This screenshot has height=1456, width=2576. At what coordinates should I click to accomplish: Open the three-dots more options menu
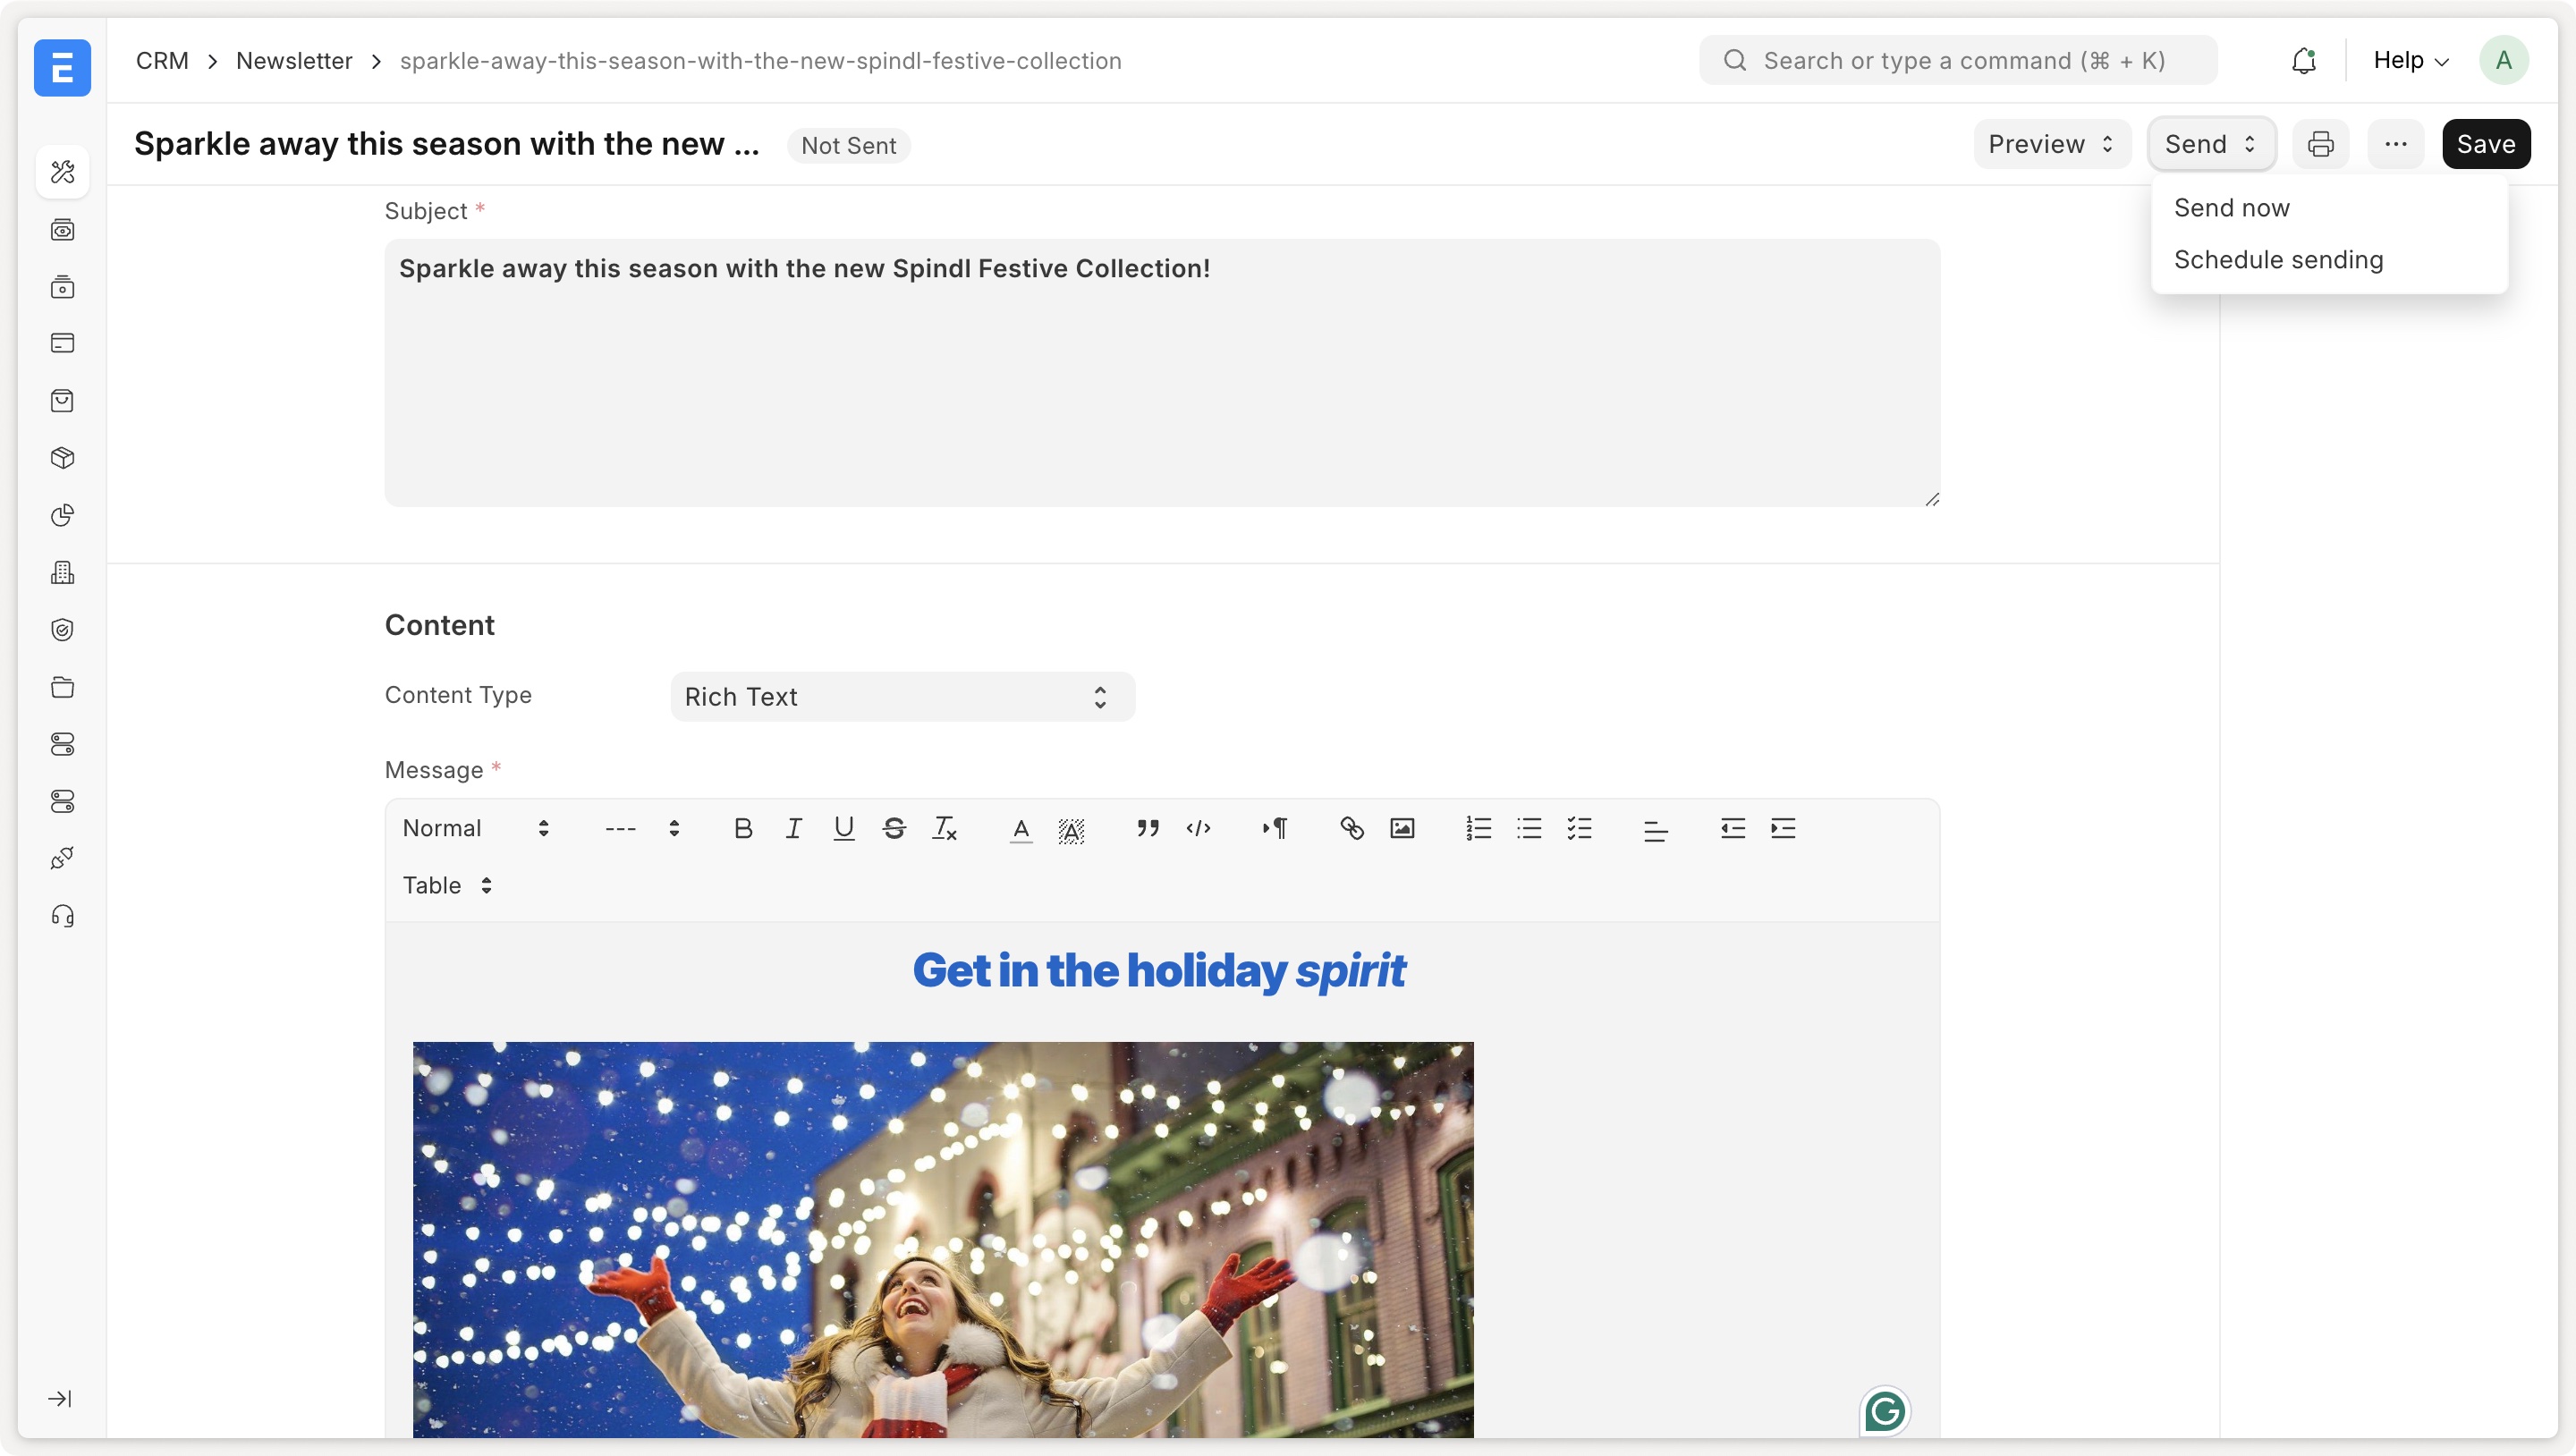pos(2396,144)
